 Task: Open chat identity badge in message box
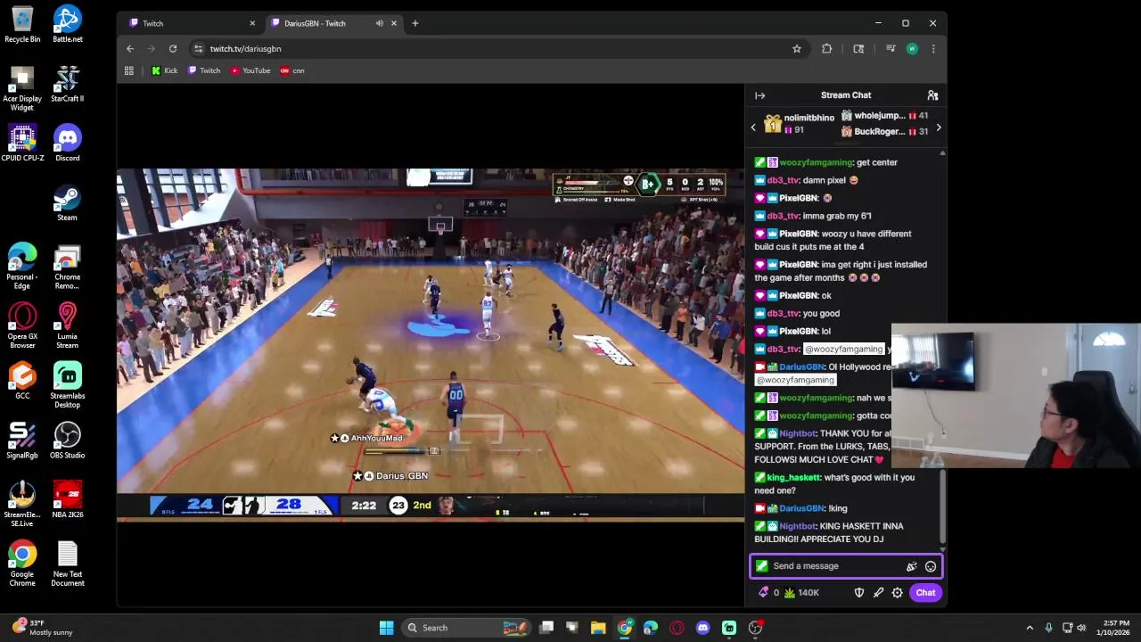pyautogui.click(x=761, y=566)
